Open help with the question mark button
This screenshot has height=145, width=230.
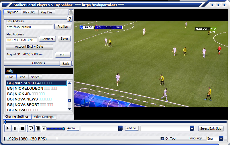tap(70, 19)
